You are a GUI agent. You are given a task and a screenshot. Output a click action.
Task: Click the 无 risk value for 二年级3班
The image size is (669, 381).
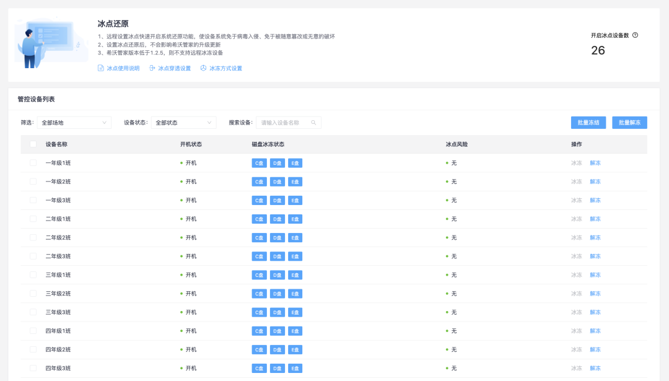click(452, 256)
